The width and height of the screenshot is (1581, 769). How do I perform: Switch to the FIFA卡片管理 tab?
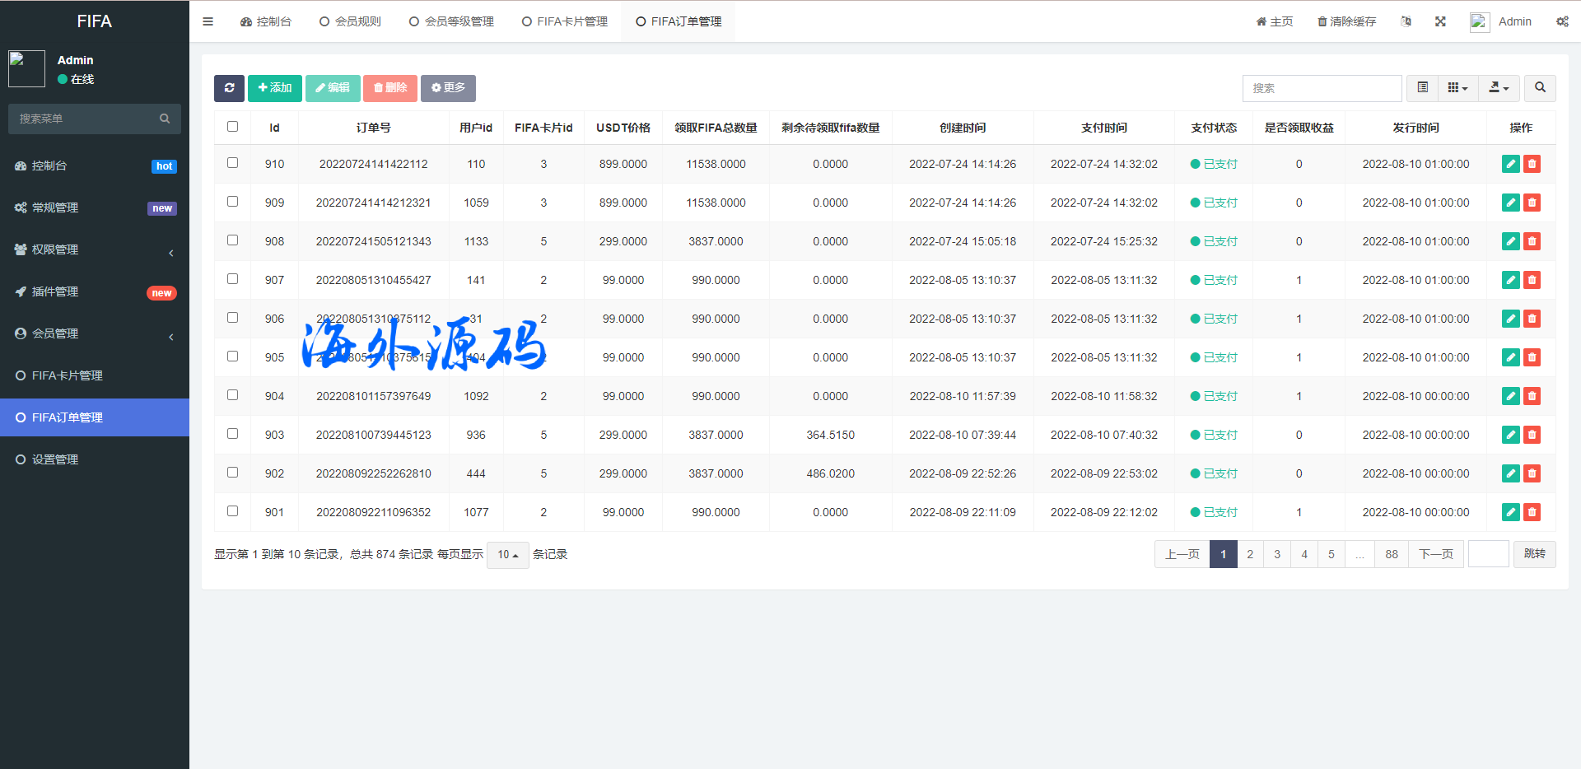(x=565, y=21)
